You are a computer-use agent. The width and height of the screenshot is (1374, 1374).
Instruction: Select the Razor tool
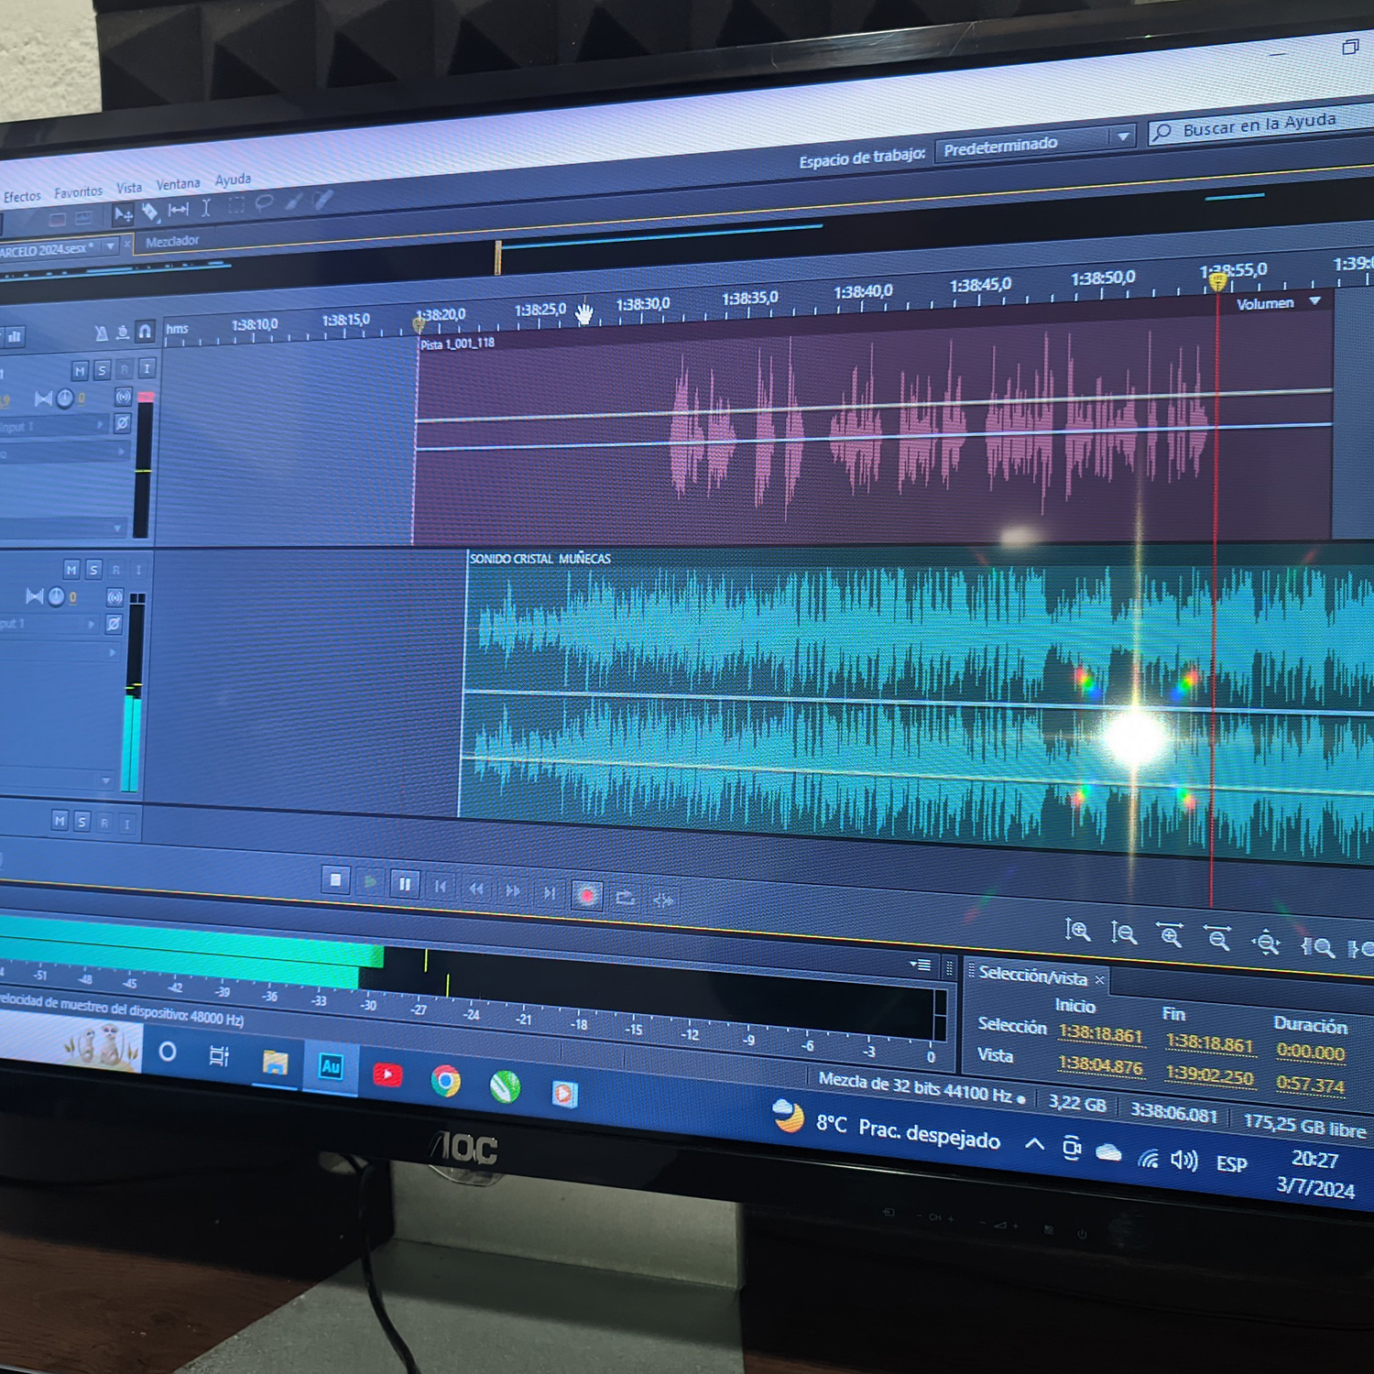pos(150,213)
